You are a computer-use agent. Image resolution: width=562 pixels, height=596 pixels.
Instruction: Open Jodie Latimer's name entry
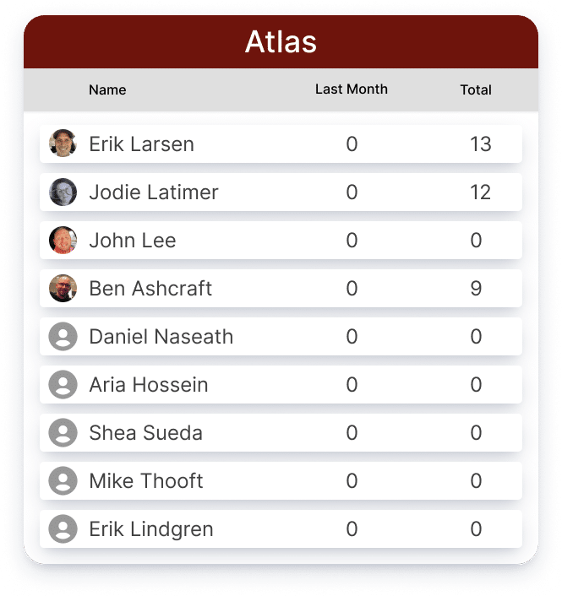154,192
